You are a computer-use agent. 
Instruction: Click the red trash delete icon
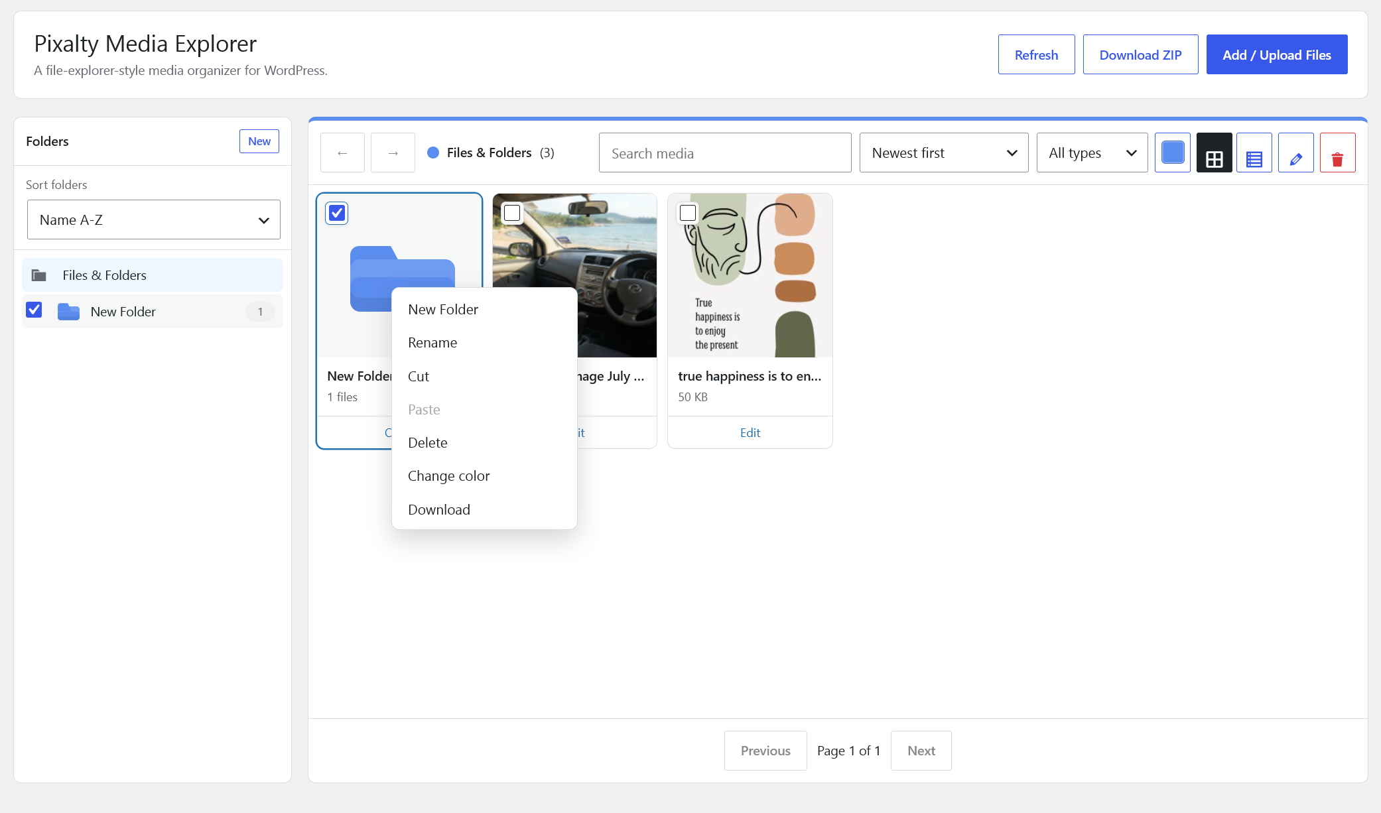pyautogui.click(x=1337, y=153)
